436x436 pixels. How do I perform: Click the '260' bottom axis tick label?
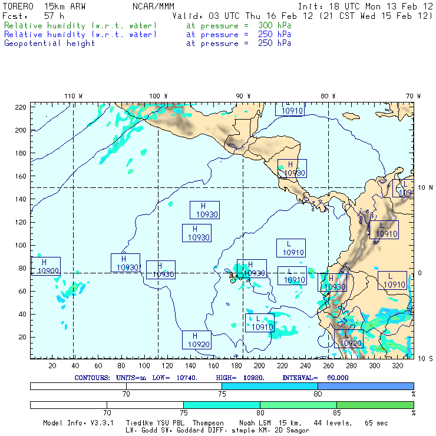[328, 366]
